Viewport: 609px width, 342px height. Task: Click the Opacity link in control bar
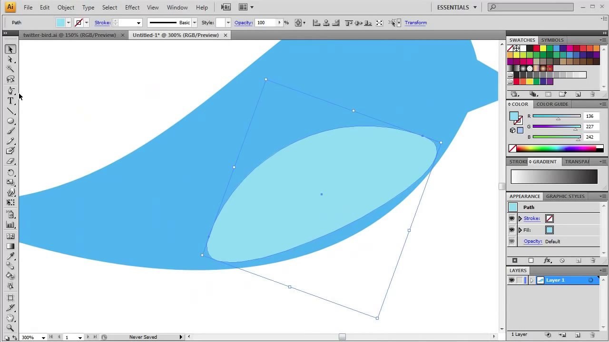point(243,23)
